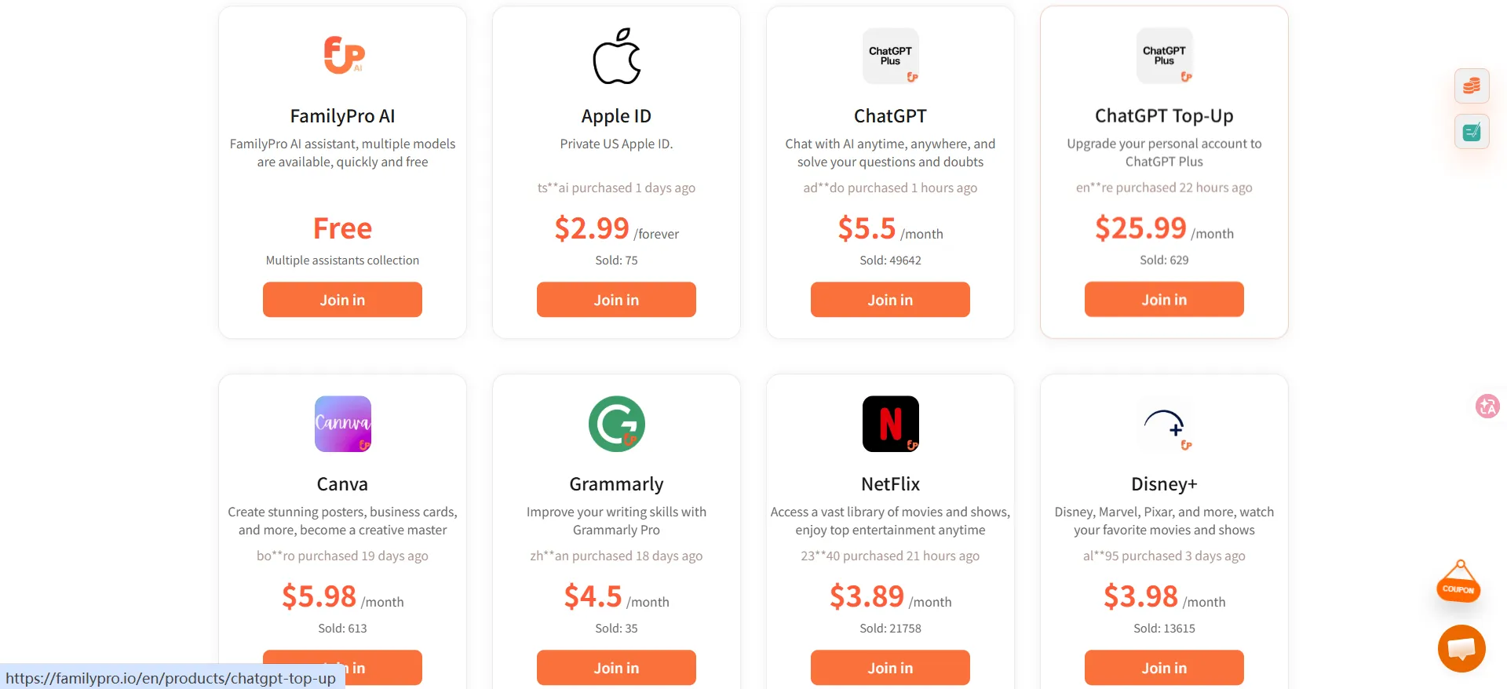Click the Canva logo icon
The image size is (1507, 689).
click(343, 424)
